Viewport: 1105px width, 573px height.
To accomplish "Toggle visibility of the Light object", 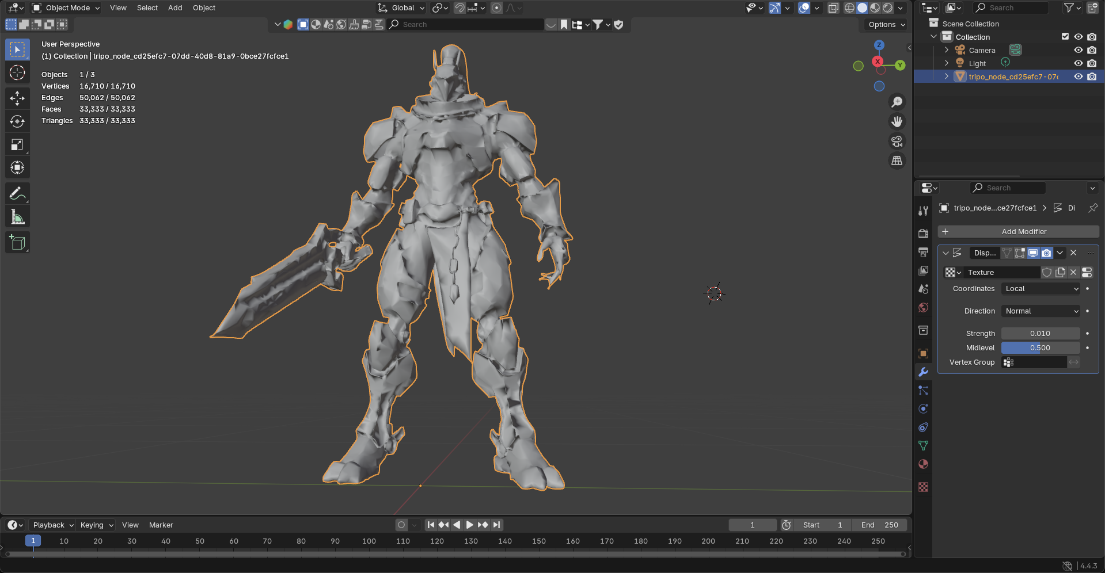I will [1078, 63].
